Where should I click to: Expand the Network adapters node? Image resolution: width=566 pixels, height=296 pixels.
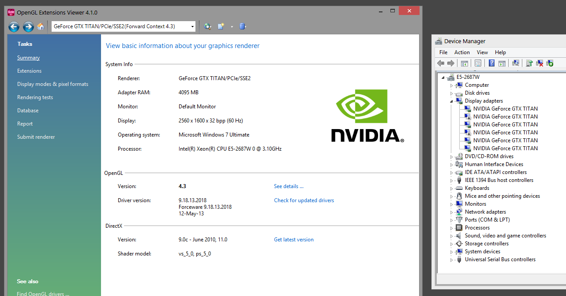[x=452, y=212]
